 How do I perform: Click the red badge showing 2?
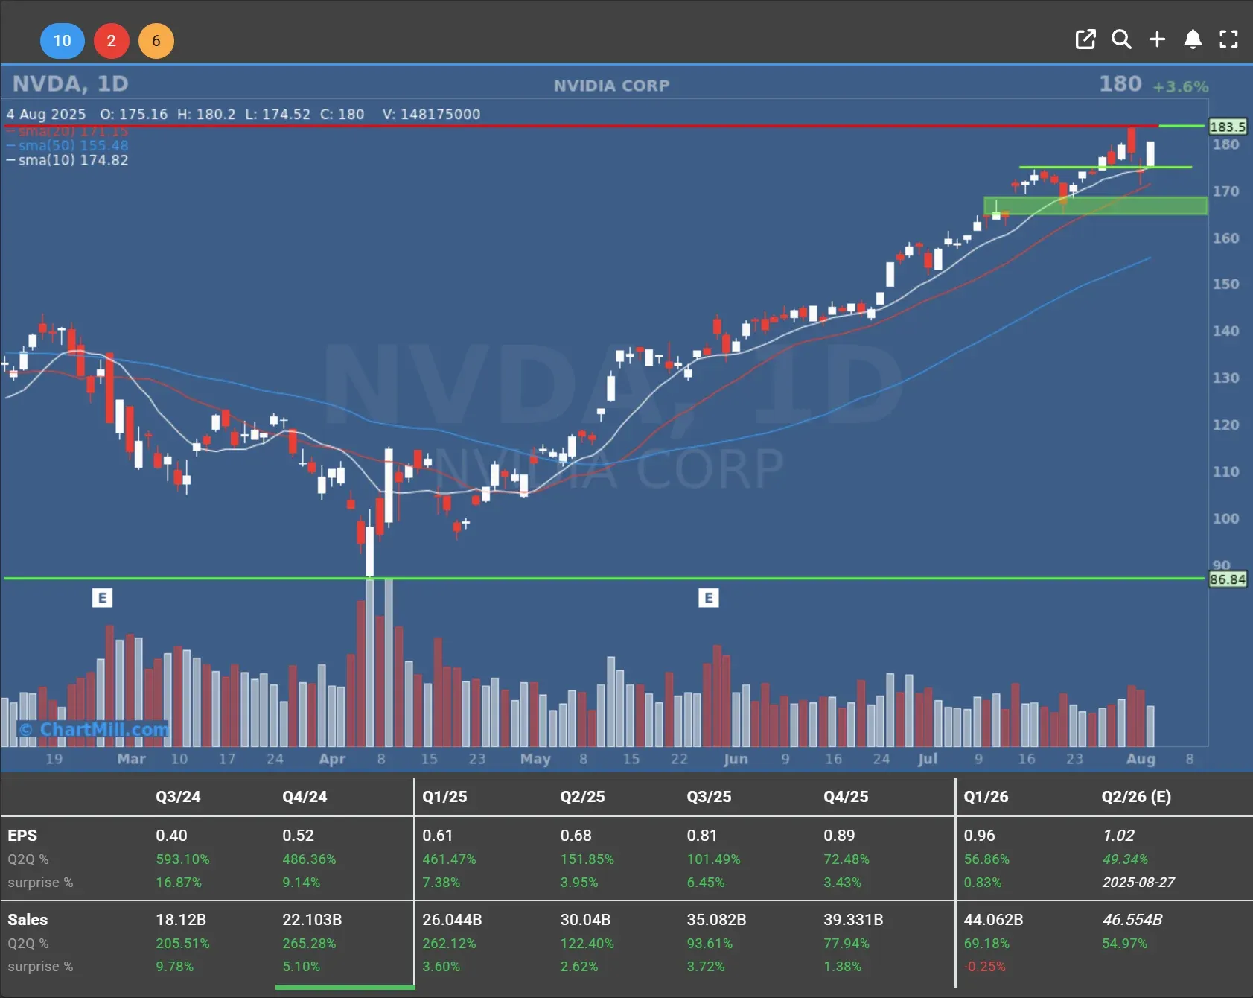(x=111, y=40)
